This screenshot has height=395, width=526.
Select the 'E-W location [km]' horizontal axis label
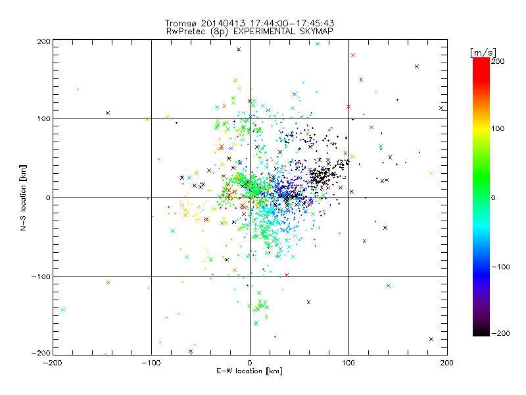point(249,371)
